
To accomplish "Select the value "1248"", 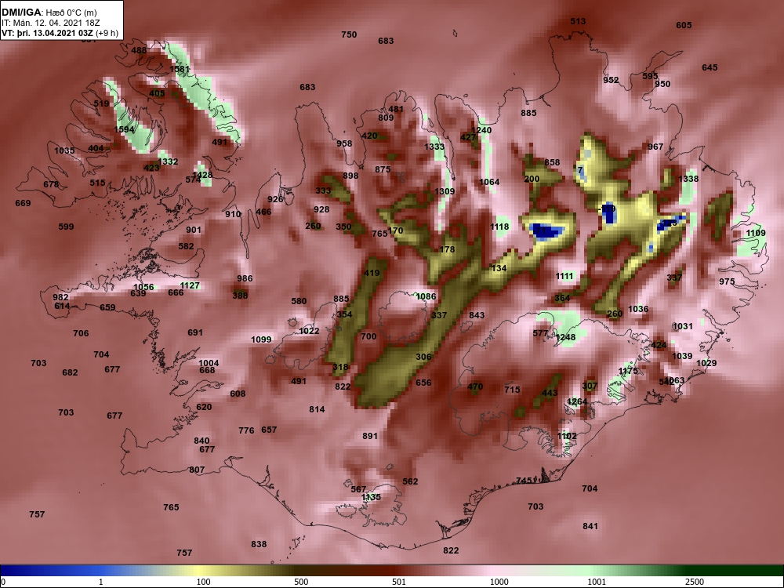I will point(565,337).
